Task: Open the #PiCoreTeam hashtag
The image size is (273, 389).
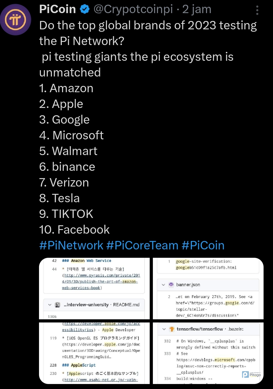Action: 142,245
